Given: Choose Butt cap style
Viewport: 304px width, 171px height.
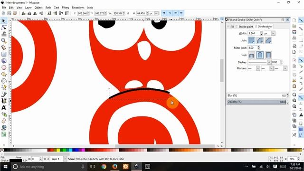Looking at the screenshot, I should (x=251, y=55).
